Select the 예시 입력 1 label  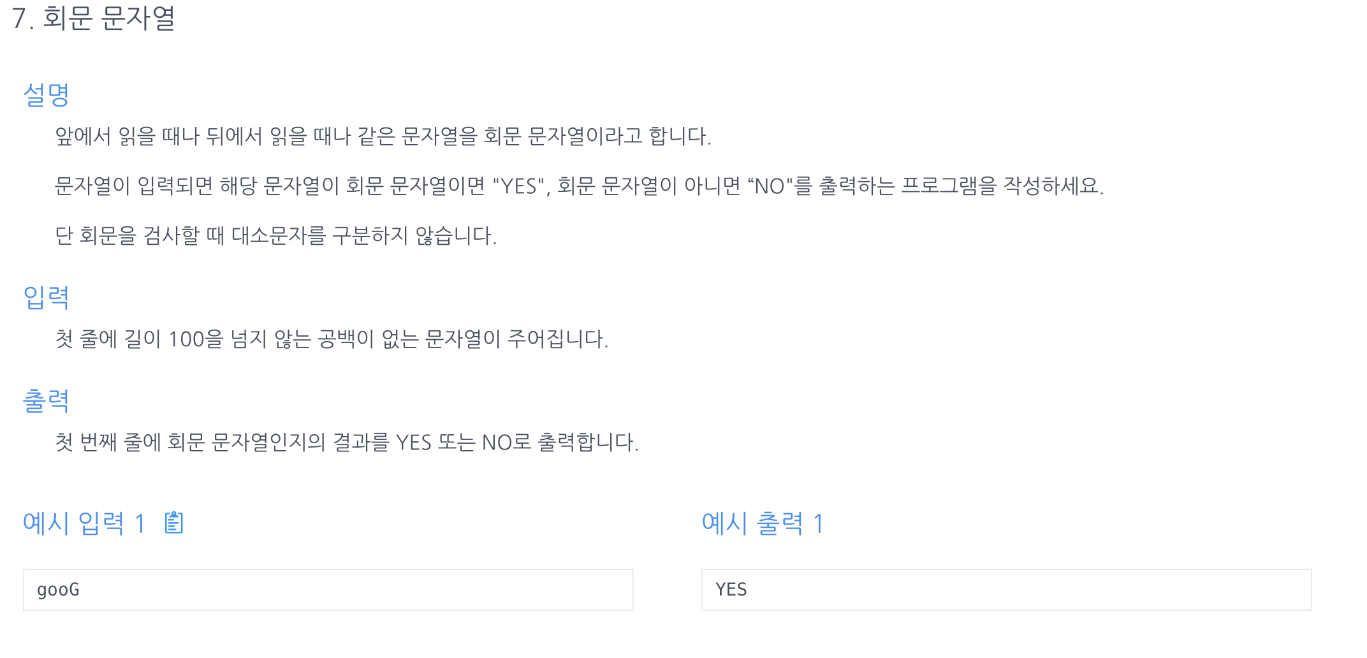pyautogui.click(x=84, y=524)
